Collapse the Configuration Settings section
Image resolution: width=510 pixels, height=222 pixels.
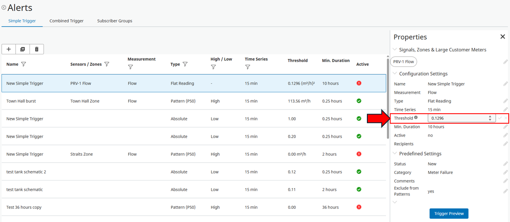395,74
